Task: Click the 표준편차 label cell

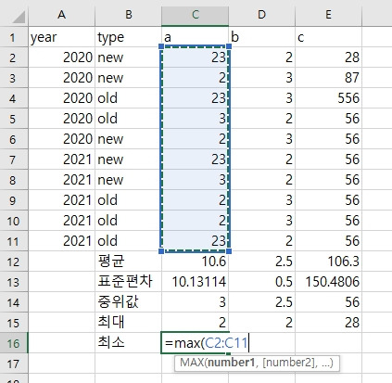Action: point(128,282)
